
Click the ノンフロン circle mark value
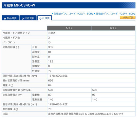click(x=49, y=42)
